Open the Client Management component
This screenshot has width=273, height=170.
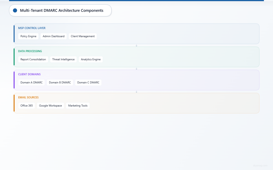[83, 36]
